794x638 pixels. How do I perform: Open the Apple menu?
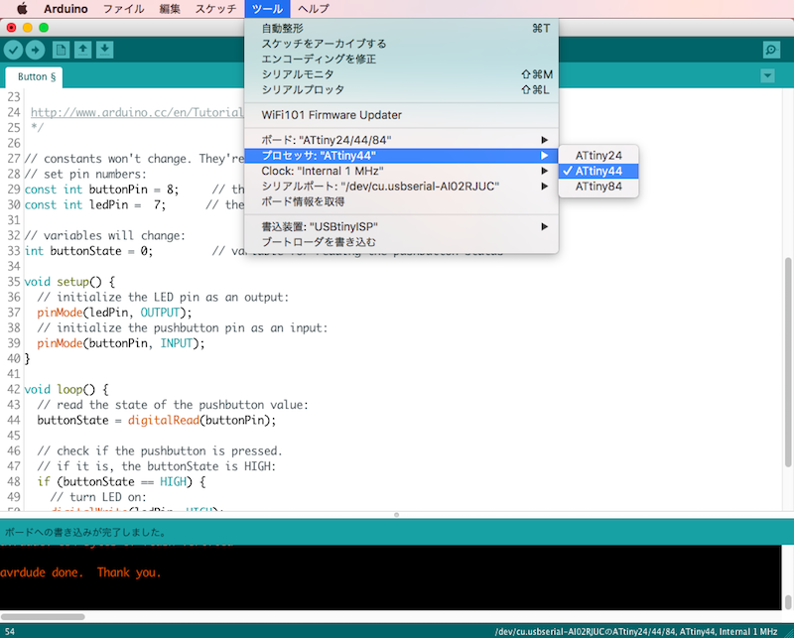[x=22, y=9]
